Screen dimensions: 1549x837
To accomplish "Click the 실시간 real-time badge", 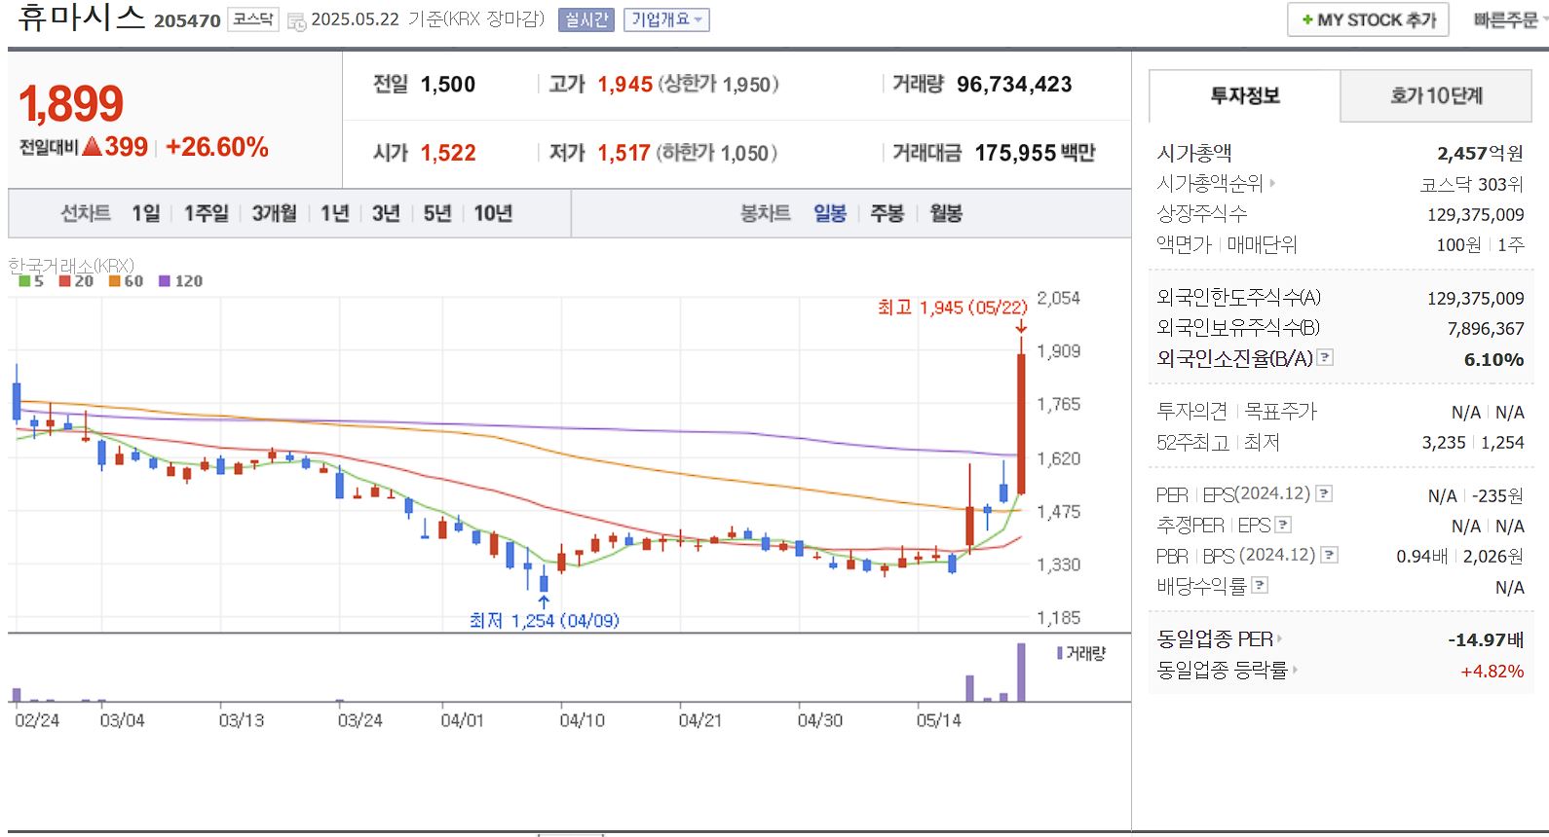I will (586, 19).
